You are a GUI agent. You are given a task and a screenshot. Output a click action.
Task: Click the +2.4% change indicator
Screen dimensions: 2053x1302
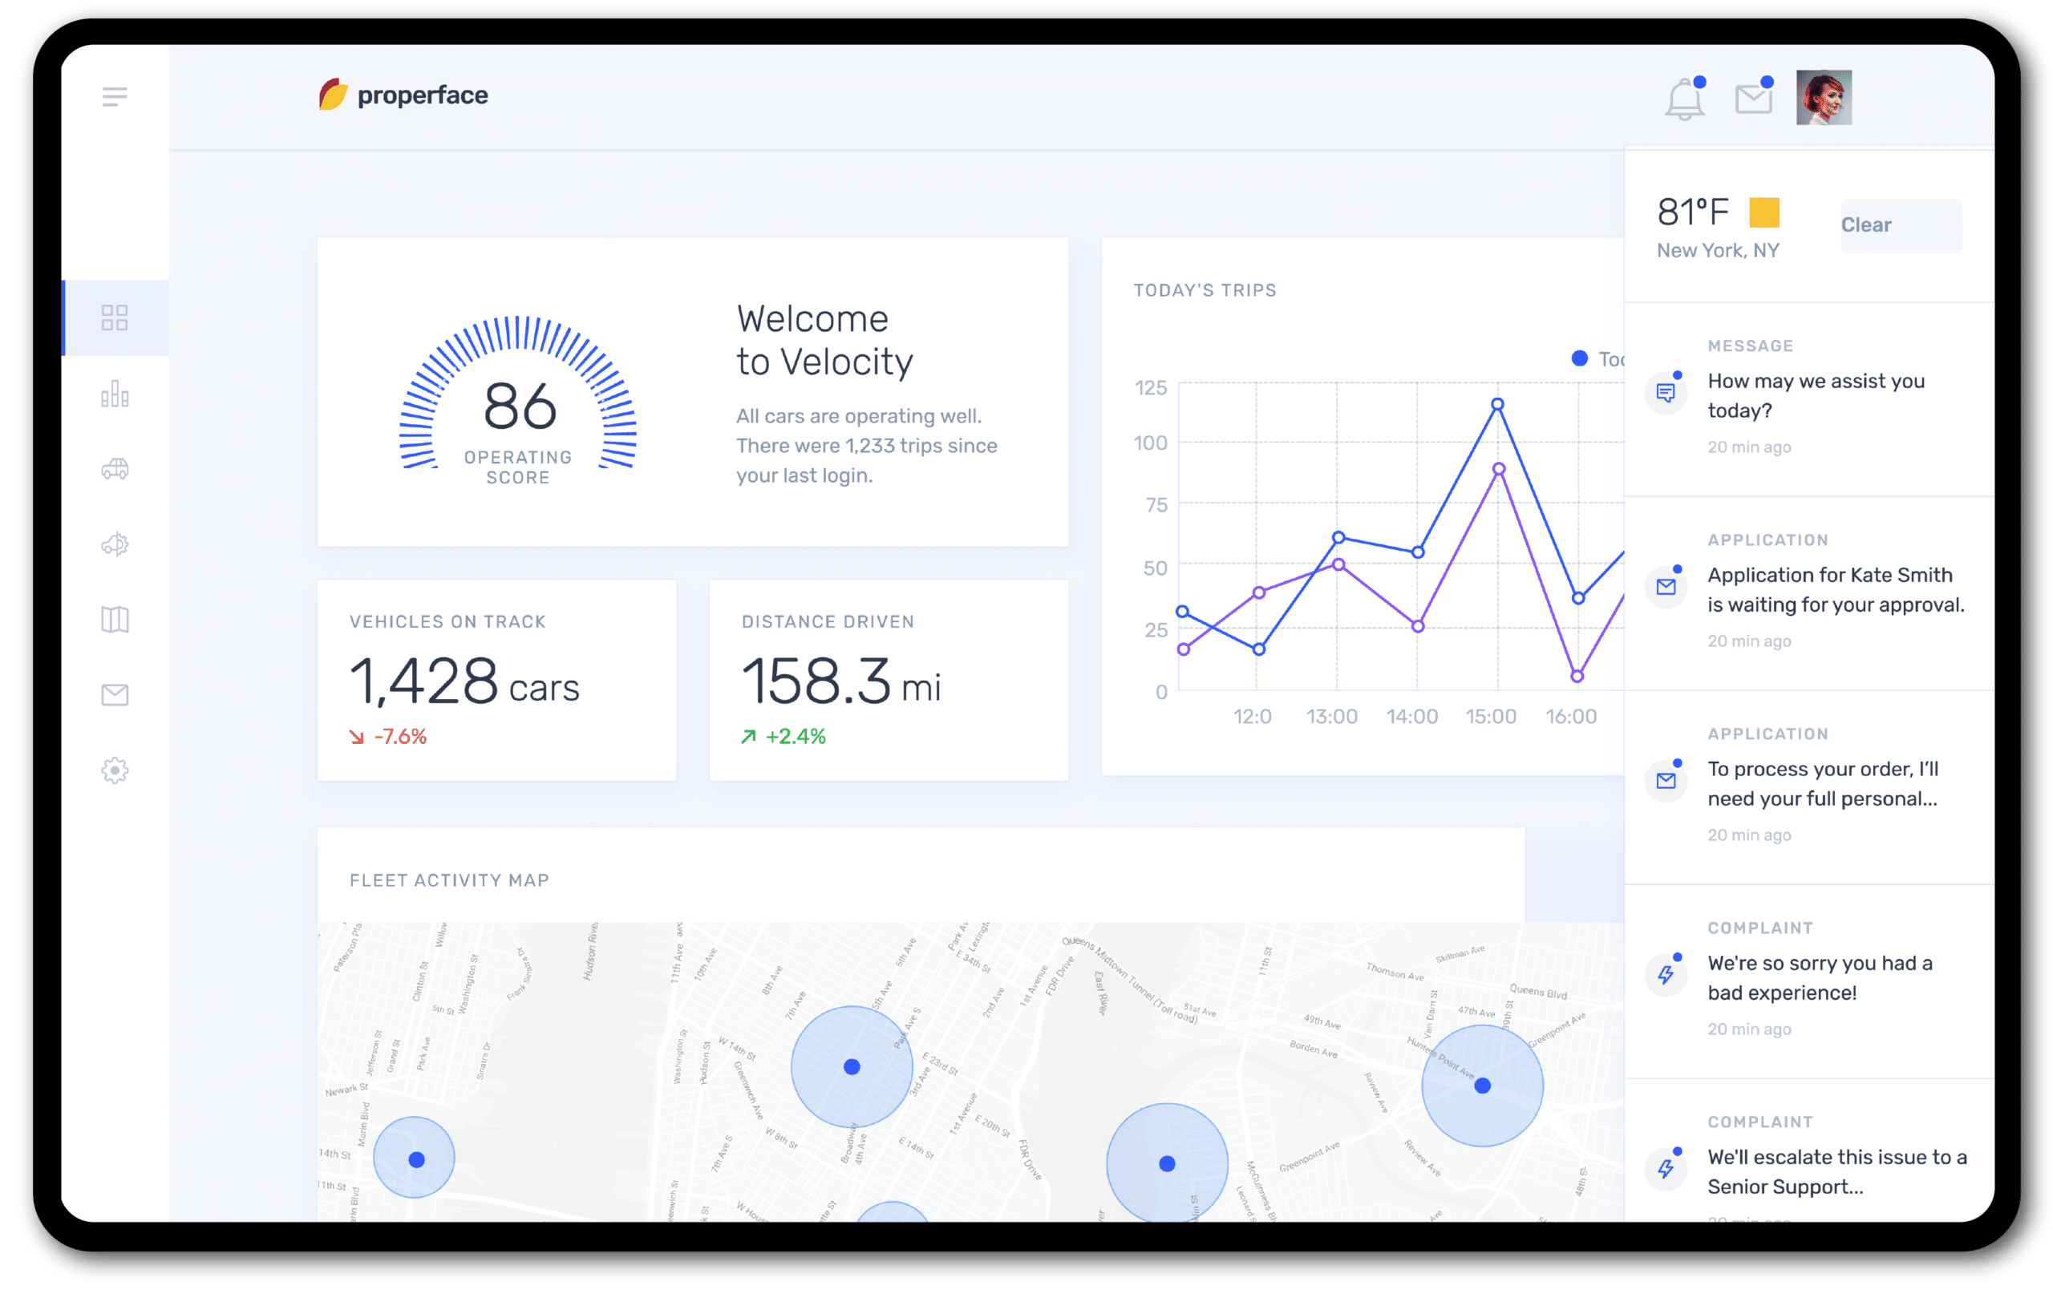tap(783, 737)
